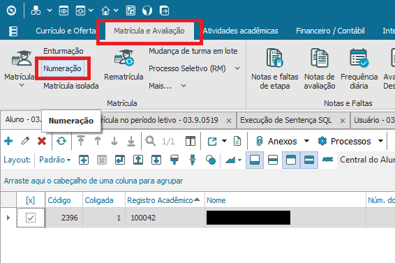Open Notas de avaliação
The height and width of the screenshot is (263, 395).
(320, 69)
